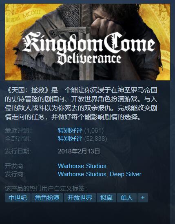This screenshot has width=175, height=224.
Task: Click the popular user tags heading
Action: click(x=46, y=189)
